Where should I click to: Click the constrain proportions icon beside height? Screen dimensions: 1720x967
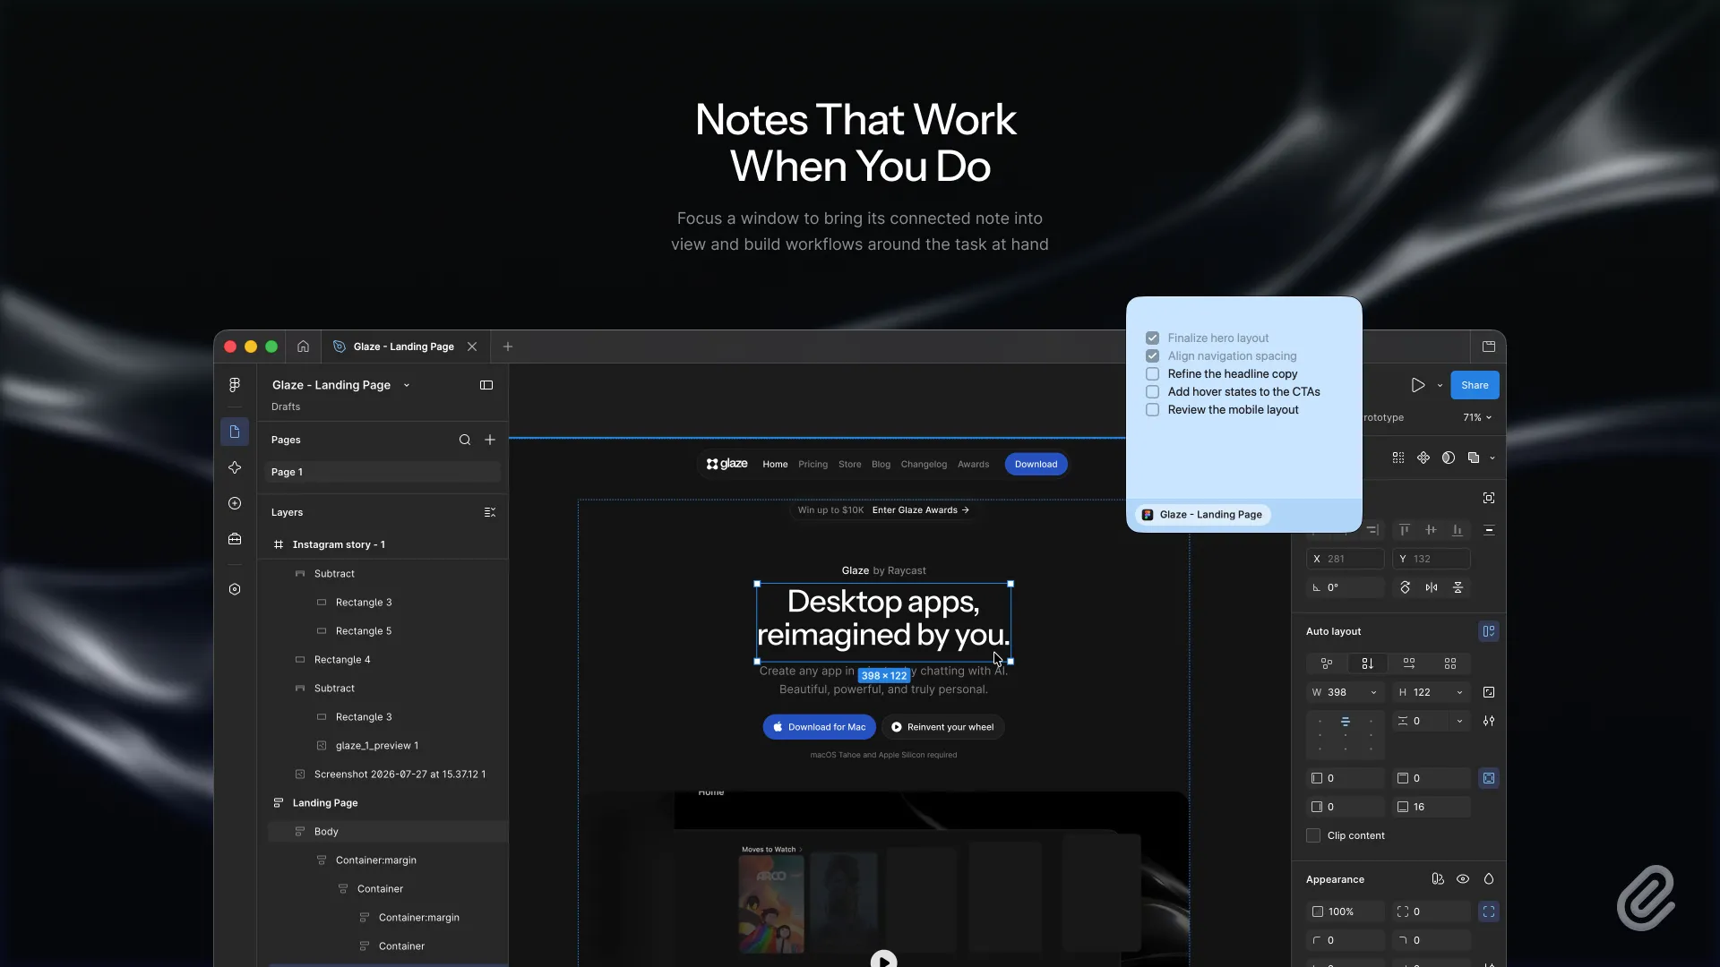pos(1489,692)
